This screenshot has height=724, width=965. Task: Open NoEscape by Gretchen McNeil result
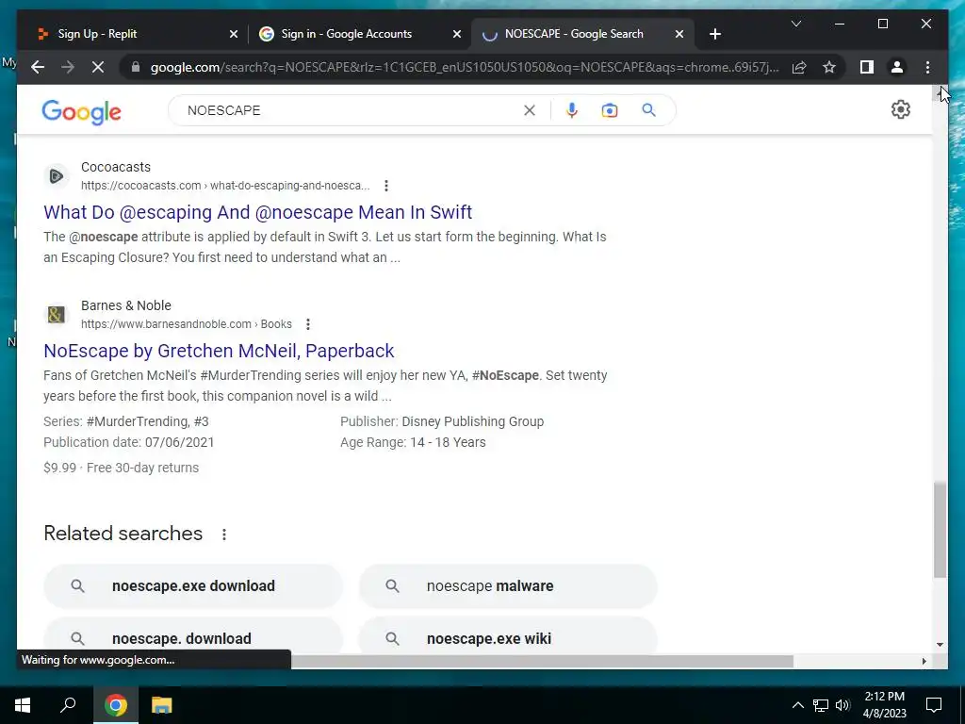219,351
